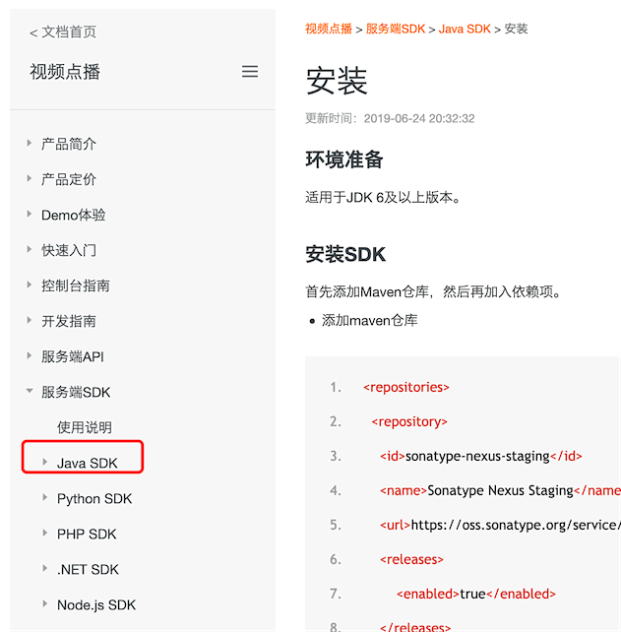
Task: Click the hamburger menu icon beside 视频点播
Action: pyautogui.click(x=250, y=72)
